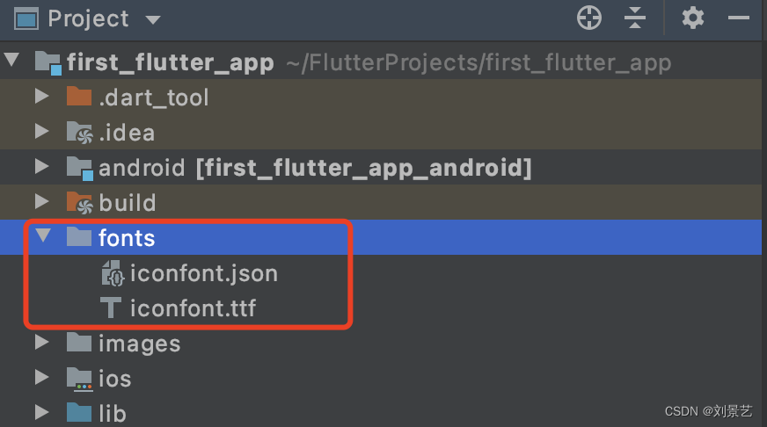Click the iconfont.ttf font file icon
The width and height of the screenshot is (767, 427).
pyautogui.click(x=111, y=308)
